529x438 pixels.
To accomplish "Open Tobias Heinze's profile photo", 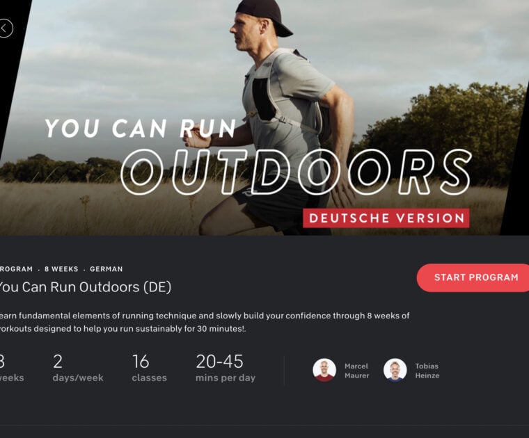I will tap(395, 370).
